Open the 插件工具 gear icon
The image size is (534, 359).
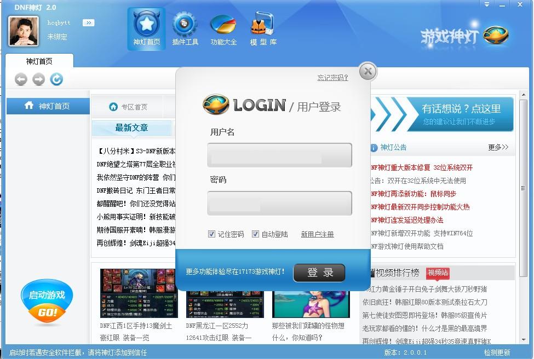(x=185, y=29)
